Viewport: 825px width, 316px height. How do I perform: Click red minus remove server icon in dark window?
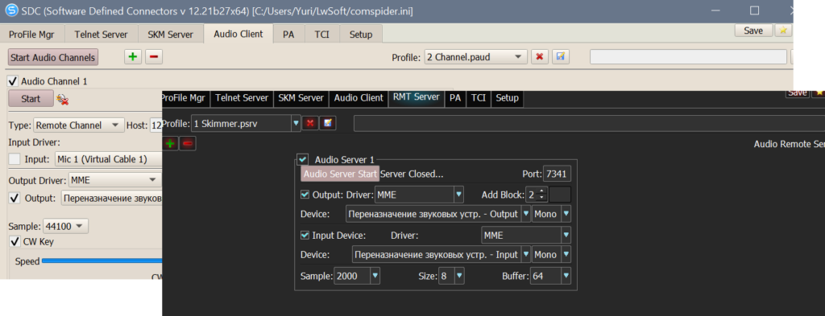(188, 143)
